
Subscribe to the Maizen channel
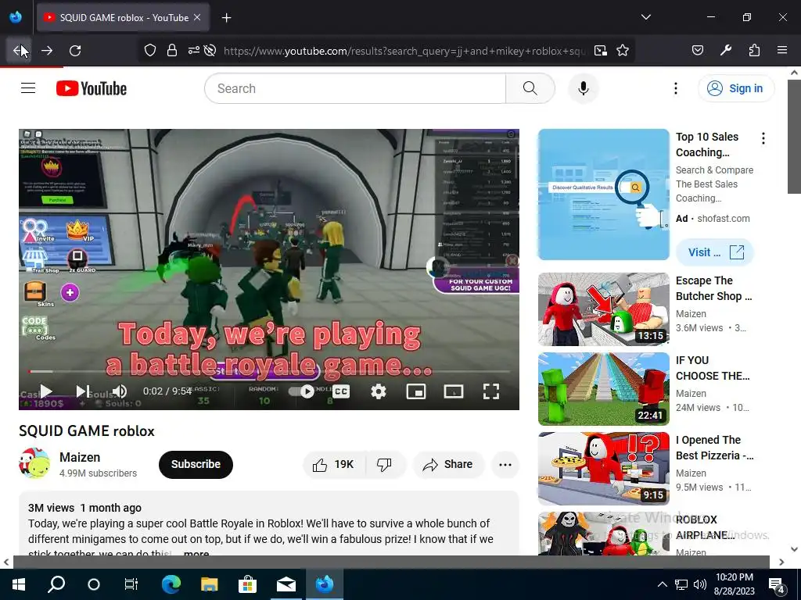196,464
